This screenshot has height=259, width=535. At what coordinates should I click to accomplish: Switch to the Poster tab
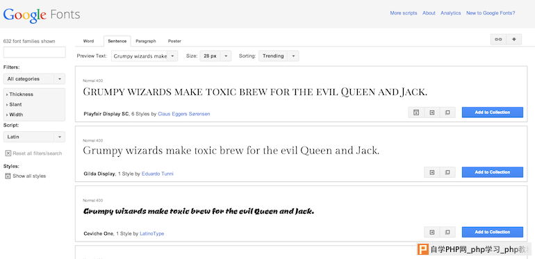tap(174, 41)
